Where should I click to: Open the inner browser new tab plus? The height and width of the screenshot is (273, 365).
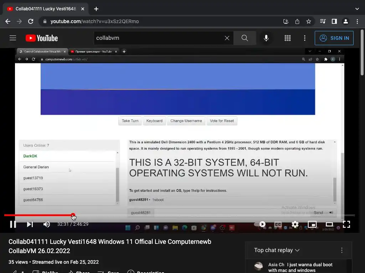tap(124, 52)
